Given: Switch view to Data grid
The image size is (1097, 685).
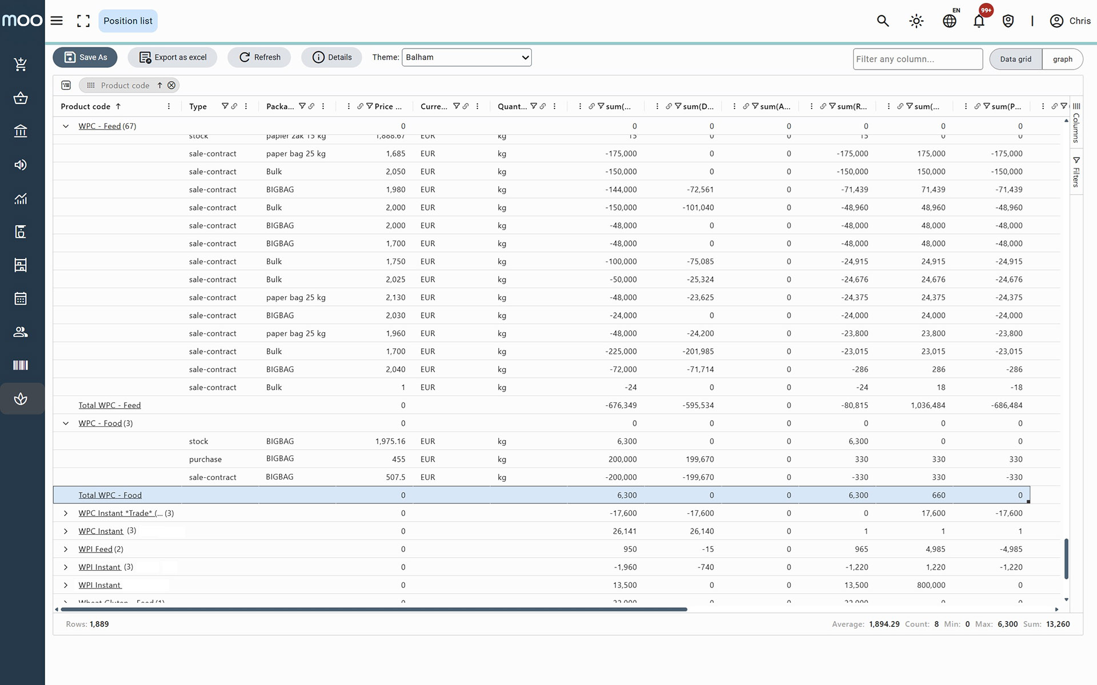Looking at the screenshot, I should pos(1015,59).
